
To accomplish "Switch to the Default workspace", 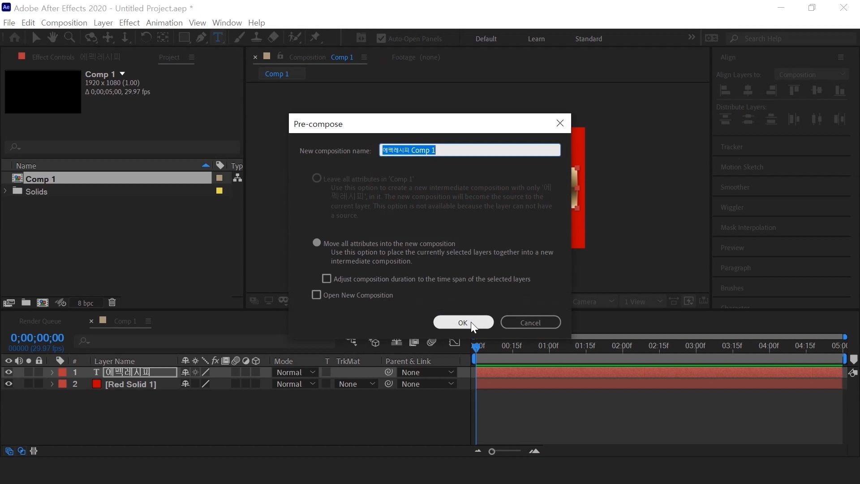I will click(486, 39).
